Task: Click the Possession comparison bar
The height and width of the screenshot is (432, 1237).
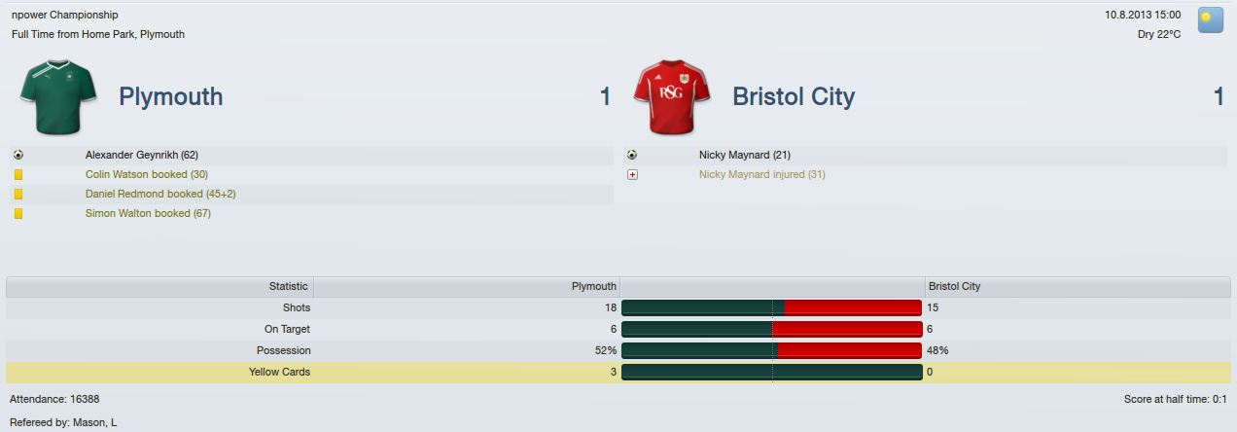Action: (771, 350)
